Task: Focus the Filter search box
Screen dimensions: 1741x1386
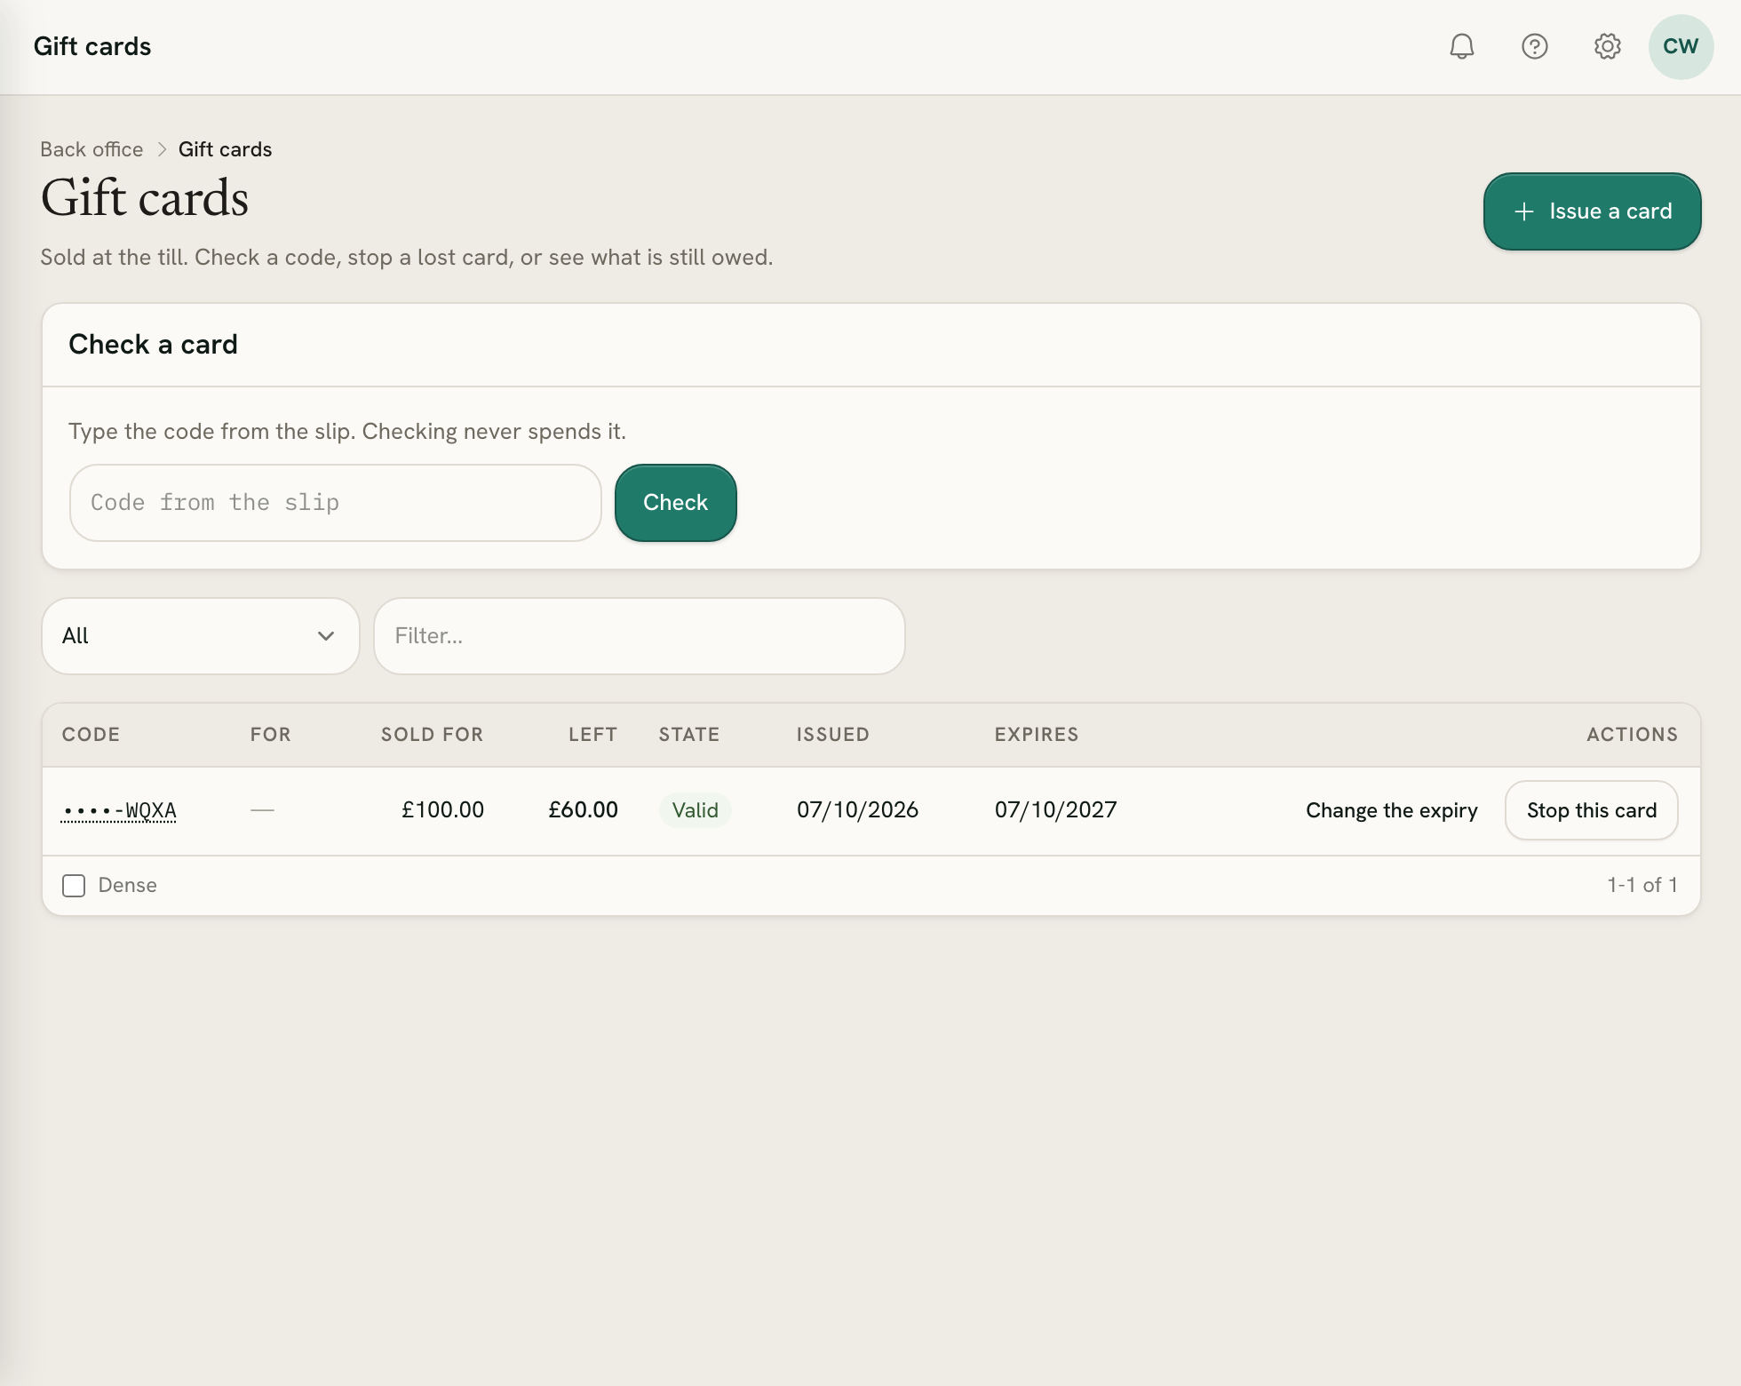Action: click(x=640, y=636)
